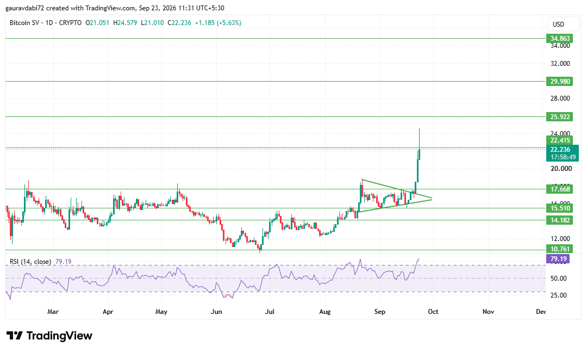Click the 15.510 price level label
Viewport: 587px width, 352px height.
click(560, 208)
